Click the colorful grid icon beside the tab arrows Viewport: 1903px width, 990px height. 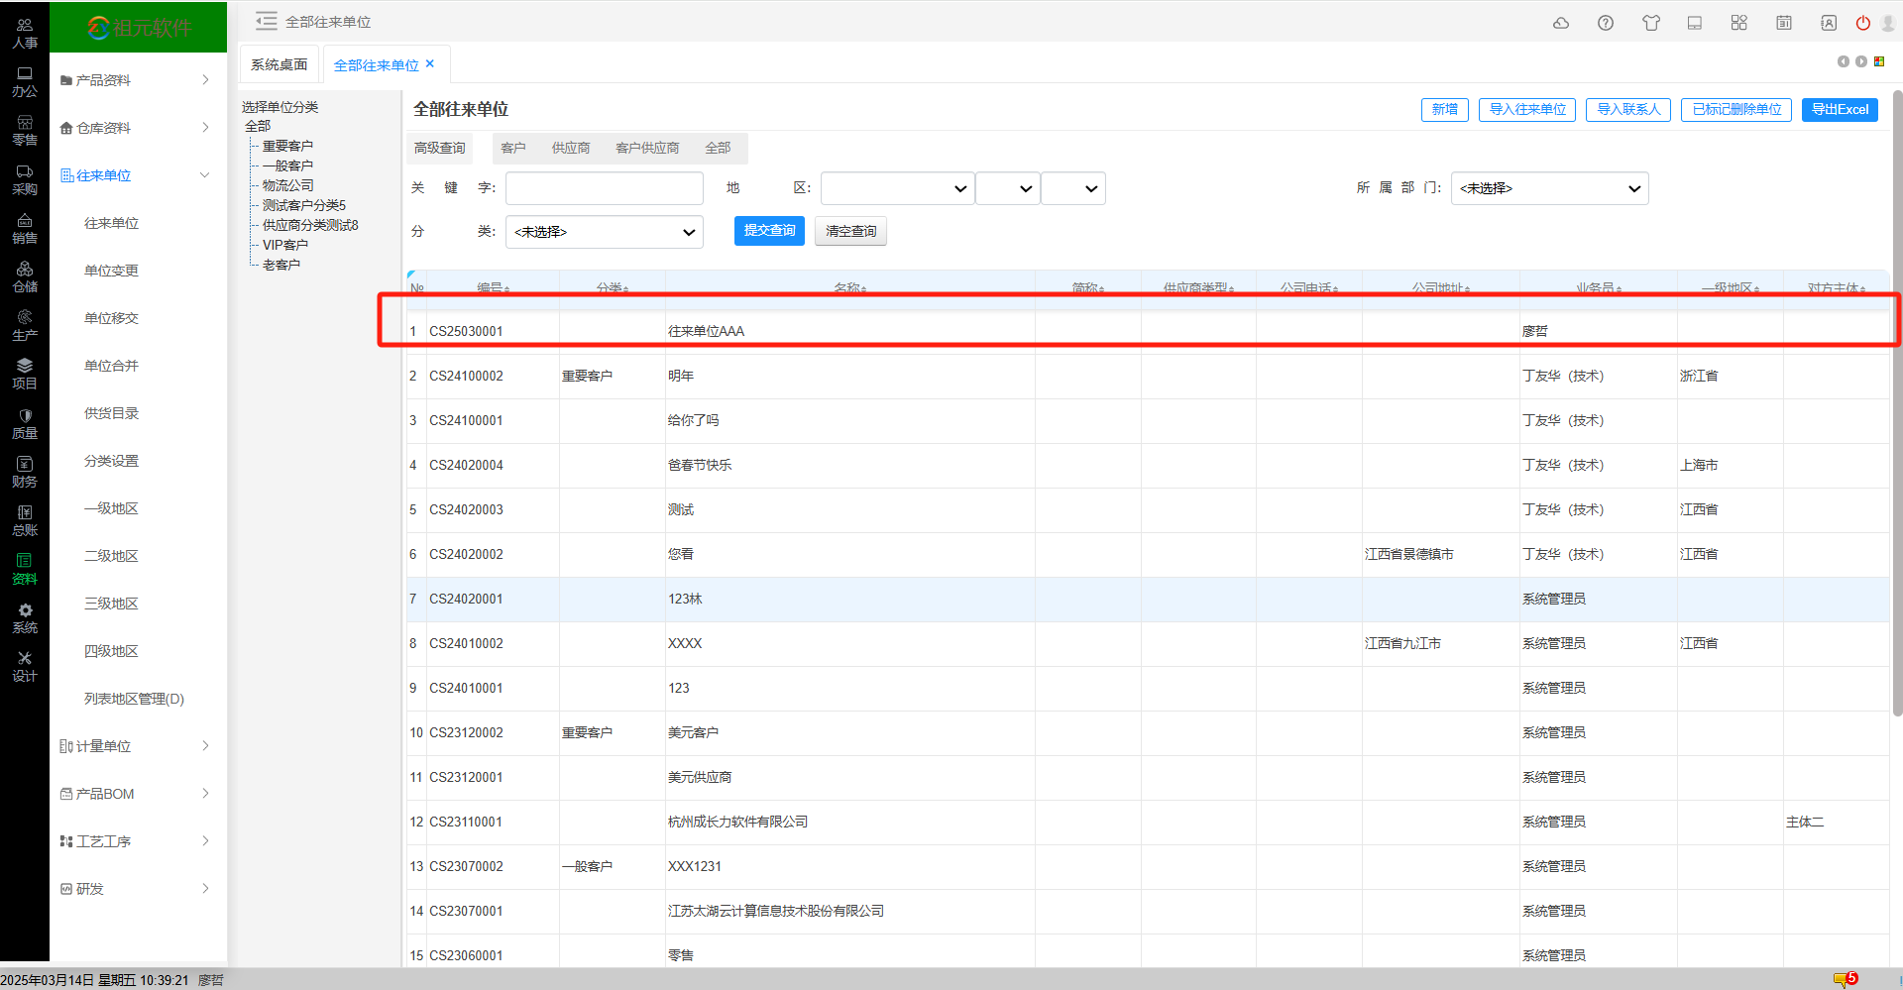point(1879,61)
